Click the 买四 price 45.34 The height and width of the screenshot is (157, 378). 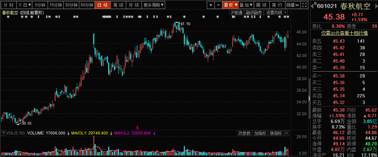[339, 96]
